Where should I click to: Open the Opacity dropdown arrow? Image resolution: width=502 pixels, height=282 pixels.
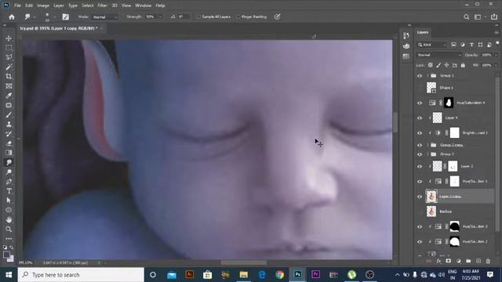[496, 55]
